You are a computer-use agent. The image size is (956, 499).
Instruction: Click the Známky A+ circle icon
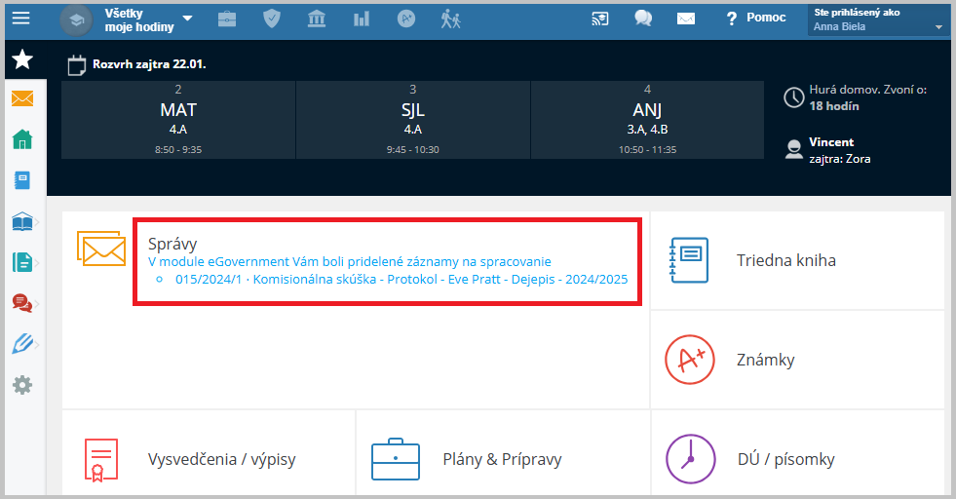690,360
